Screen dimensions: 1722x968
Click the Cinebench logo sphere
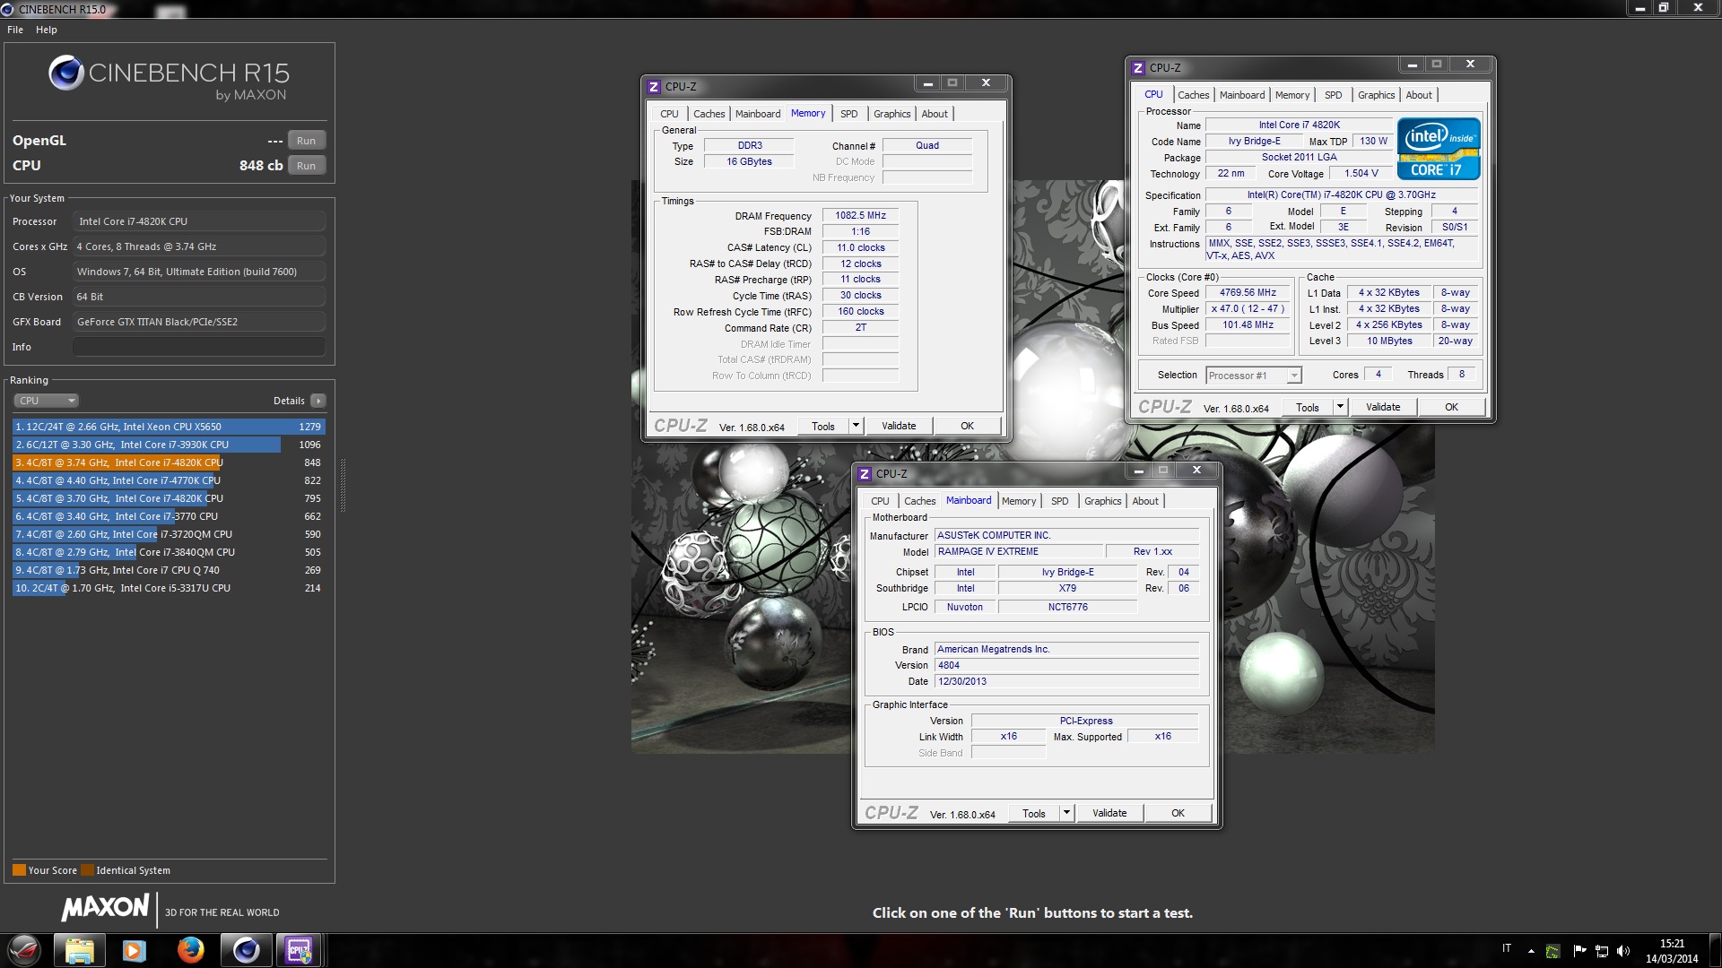[x=65, y=73]
